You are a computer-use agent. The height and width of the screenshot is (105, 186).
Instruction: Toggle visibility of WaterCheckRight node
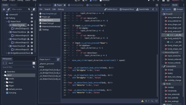(32, 39)
